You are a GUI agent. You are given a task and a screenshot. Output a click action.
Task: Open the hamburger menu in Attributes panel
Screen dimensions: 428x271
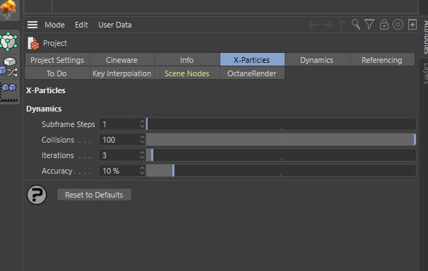(32, 25)
